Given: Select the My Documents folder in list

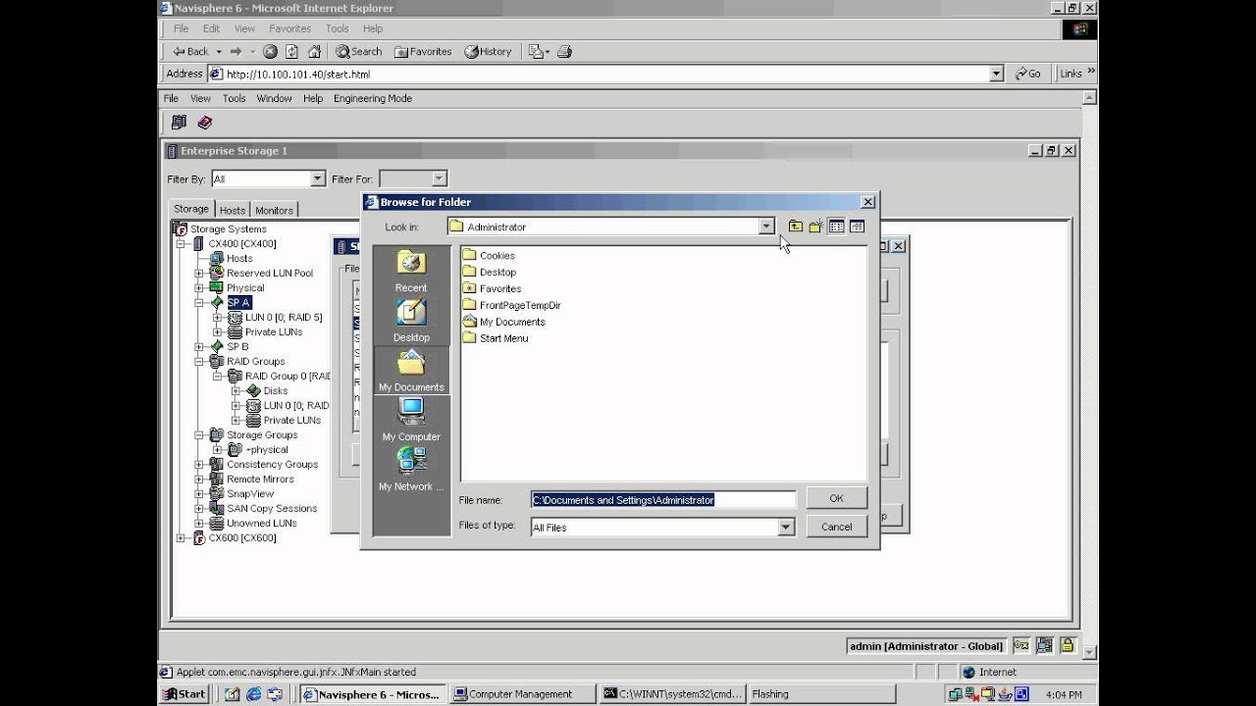Looking at the screenshot, I should [503, 322].
